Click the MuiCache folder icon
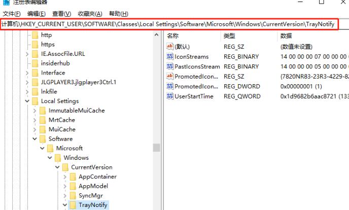The height and width of the screenshot is (210, 349). coord(42,129)
